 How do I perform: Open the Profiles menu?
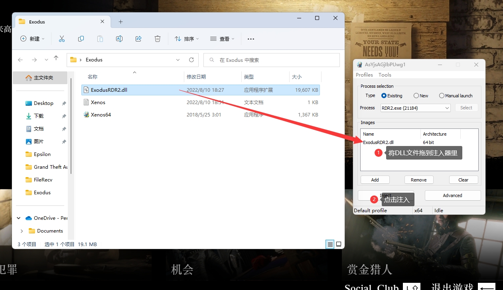click(x=364, y=75)
